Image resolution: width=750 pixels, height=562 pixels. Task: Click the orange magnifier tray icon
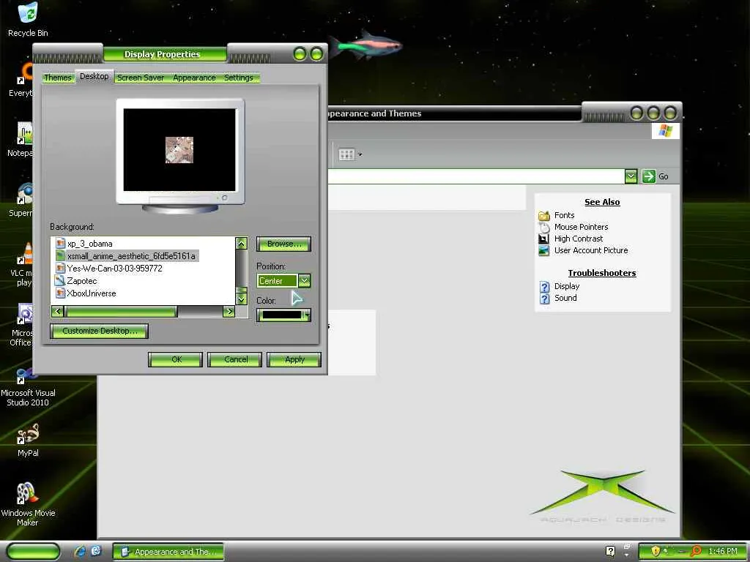pyautogui.click(x=696, y=551)
